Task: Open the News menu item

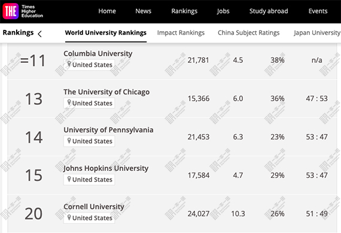Action: [143, 11]
